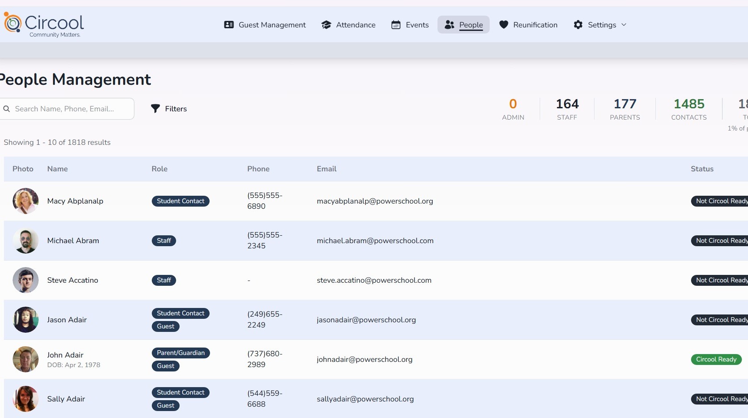
Task: Open the Guest Management menu
Action: (265, 25)
